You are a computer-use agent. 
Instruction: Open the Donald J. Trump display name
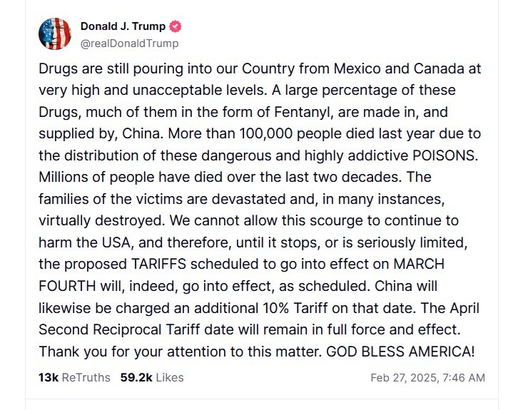coord(123,26)
